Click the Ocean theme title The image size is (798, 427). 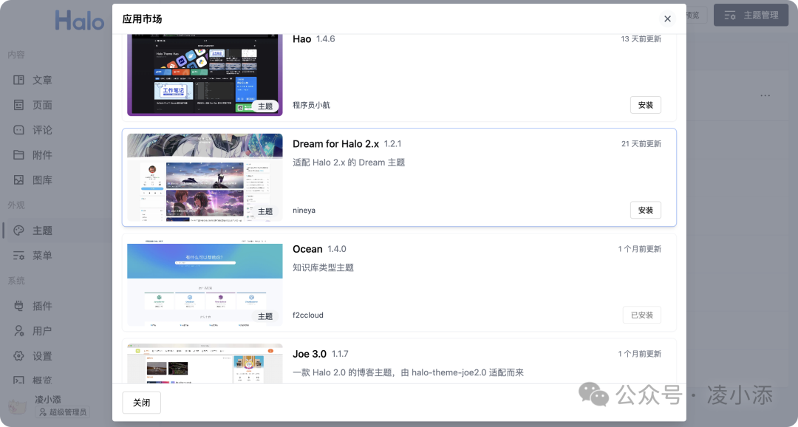307,249
